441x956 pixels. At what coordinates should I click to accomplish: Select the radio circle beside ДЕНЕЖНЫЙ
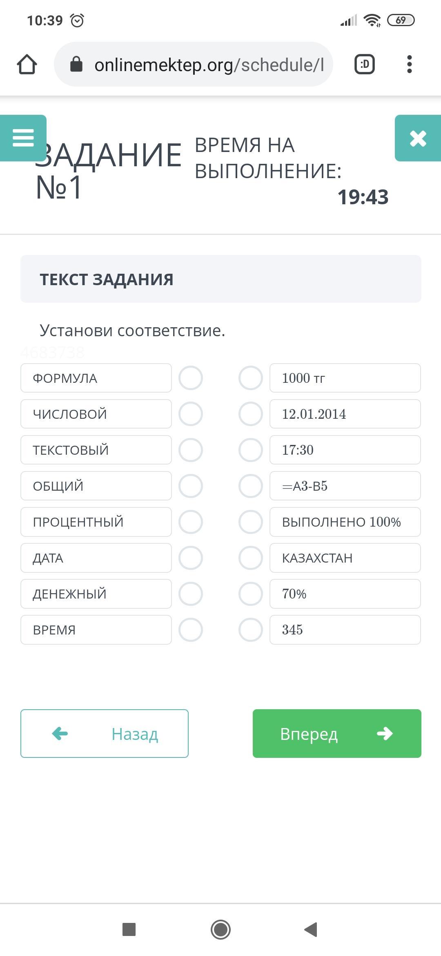coord(191,594)
